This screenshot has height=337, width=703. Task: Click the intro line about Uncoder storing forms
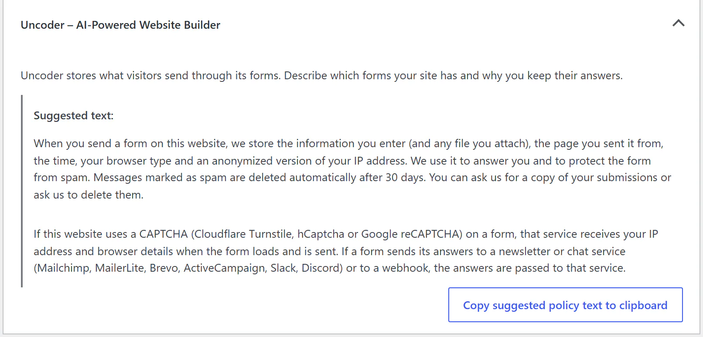click(x=321, y=76)
